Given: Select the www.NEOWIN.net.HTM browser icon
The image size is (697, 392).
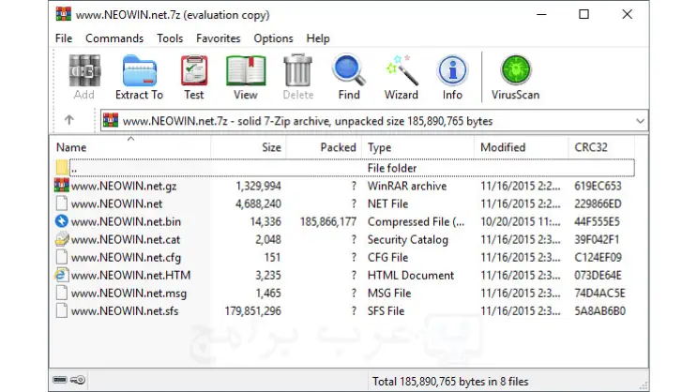Looking at the screenshot, I should [61, 275].
